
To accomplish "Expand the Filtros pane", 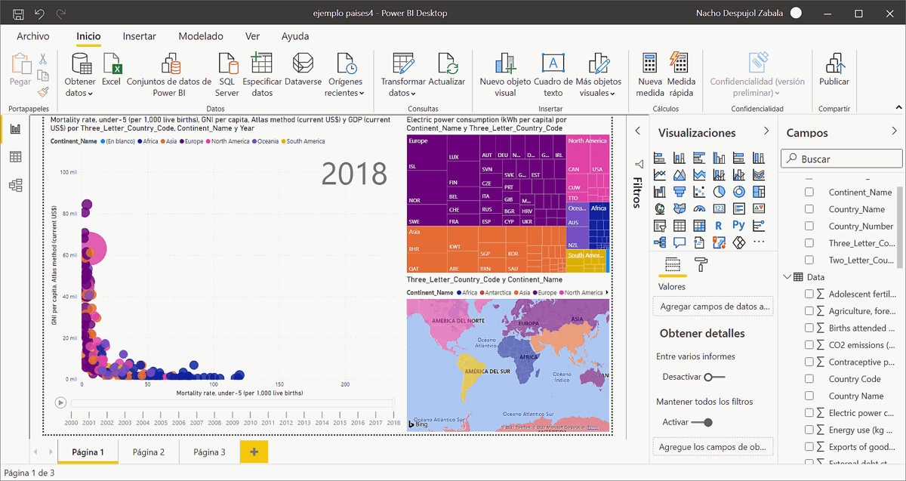I will click(x=637, y=131).
